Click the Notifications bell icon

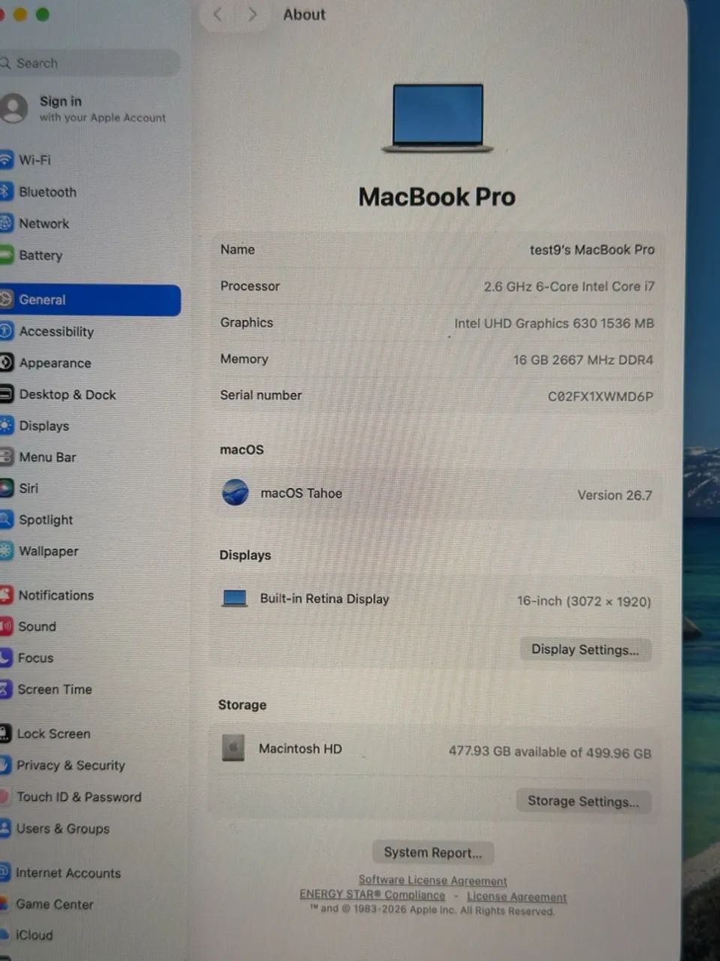tap(6, 595)
